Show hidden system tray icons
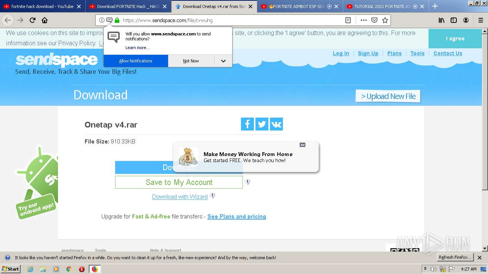The width and height of the screenshot is (488, 274). 425,269
